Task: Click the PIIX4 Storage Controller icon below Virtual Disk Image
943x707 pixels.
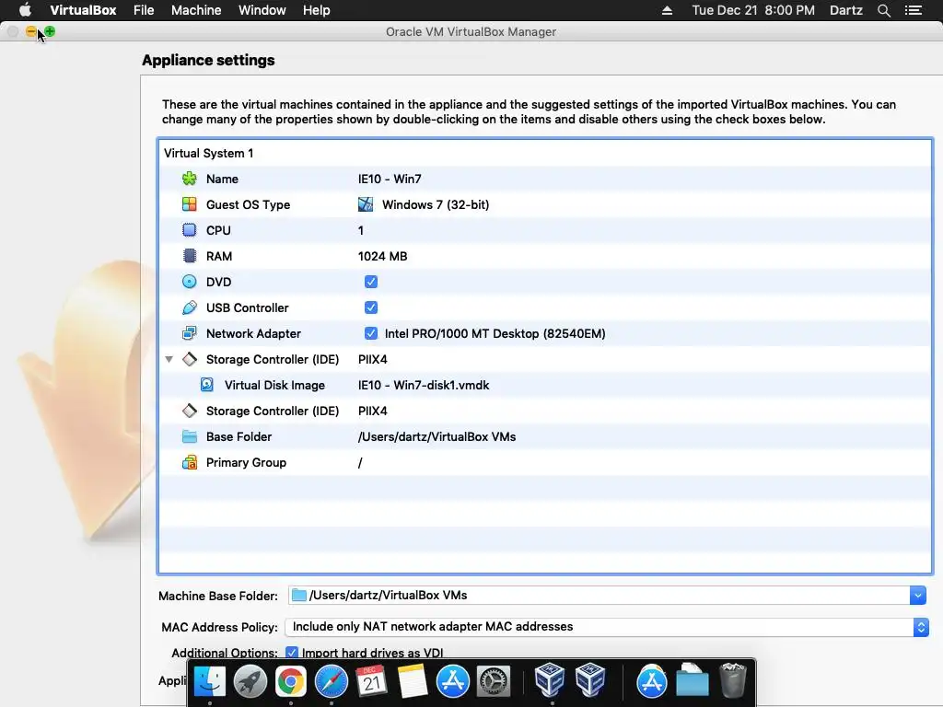Action: (190, 411)
